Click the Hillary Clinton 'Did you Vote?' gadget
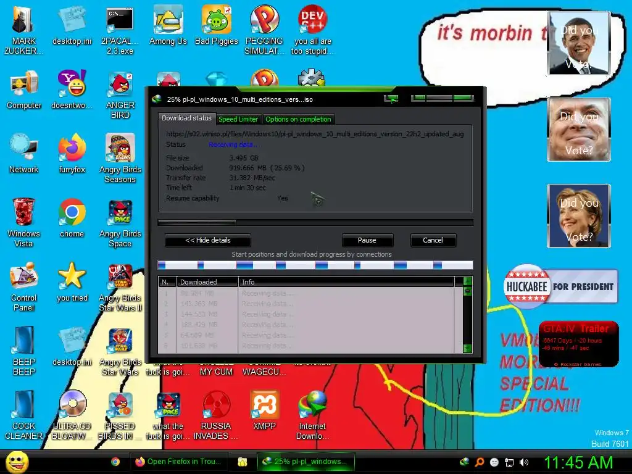 [x=579, y=216]
